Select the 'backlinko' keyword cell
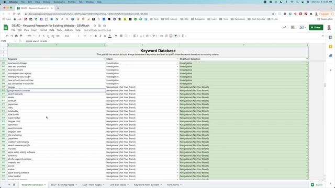 57,156
